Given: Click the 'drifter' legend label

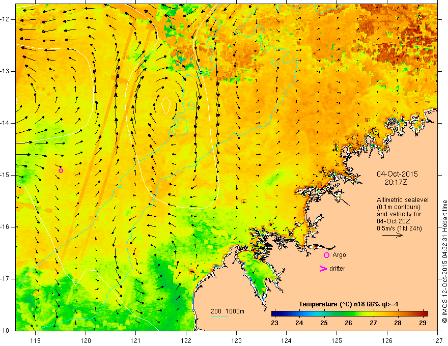Looking at the screenshot, I should coord(337,269).
